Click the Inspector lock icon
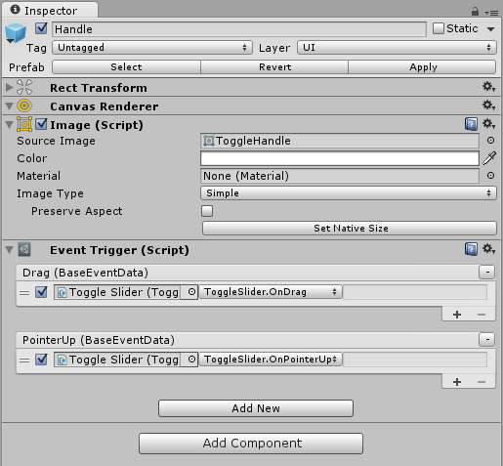Image resolution: width=503 pixels, height=466 pixels. 475,12
